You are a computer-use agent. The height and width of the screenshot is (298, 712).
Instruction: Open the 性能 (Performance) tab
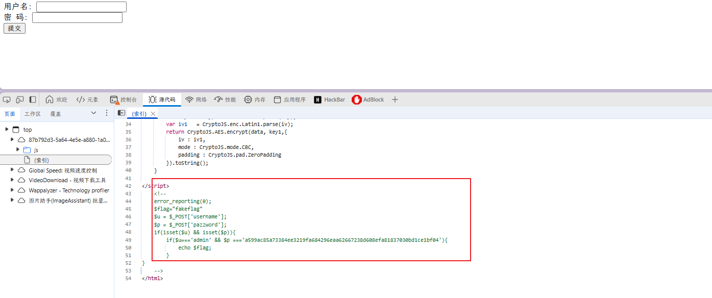pos(225,100)
